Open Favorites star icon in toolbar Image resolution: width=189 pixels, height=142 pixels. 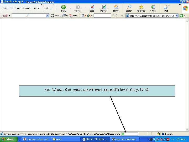tap(141, 7)
